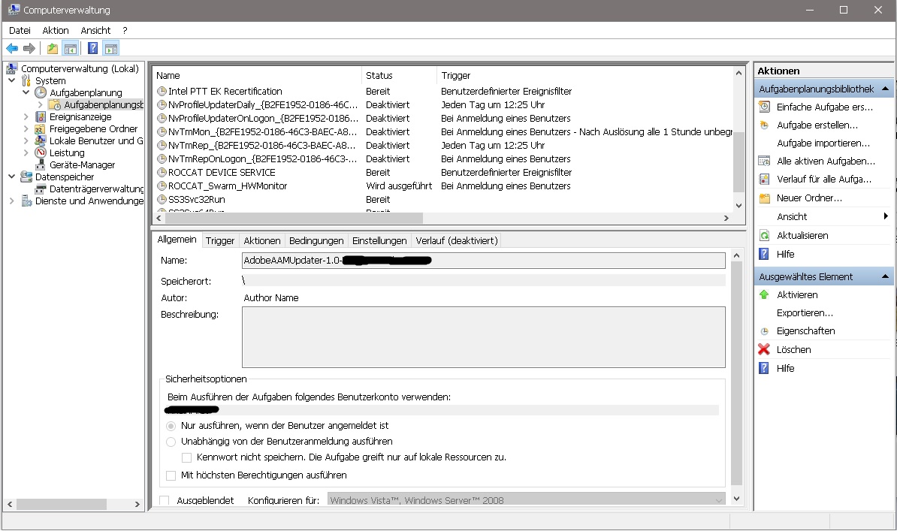Click the Datenträgerverwaltung tree icon
This screenshot has width=897, height=531.
[41, 189]
